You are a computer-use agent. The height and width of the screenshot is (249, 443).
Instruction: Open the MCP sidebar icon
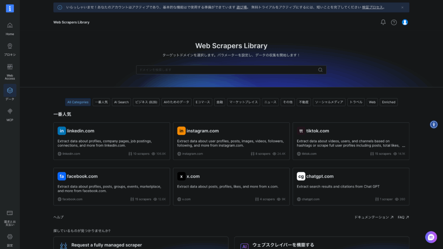coord(10,112)
